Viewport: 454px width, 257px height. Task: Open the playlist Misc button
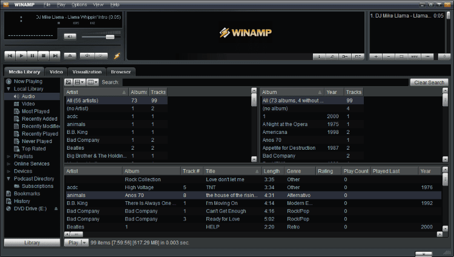click(x=414, y=56)
